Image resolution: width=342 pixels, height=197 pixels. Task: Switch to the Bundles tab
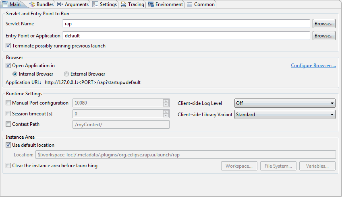[41, 4]
